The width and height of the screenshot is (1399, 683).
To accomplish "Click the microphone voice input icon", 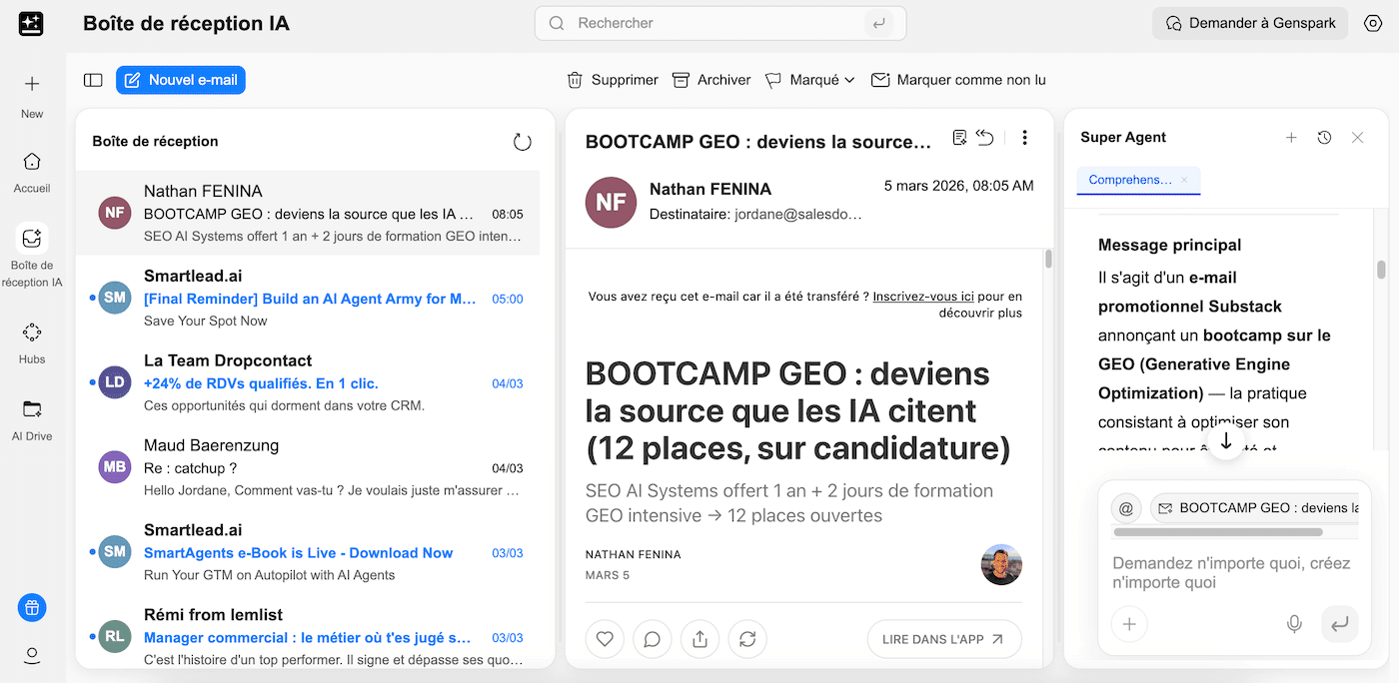I will tap(1294, 624).
